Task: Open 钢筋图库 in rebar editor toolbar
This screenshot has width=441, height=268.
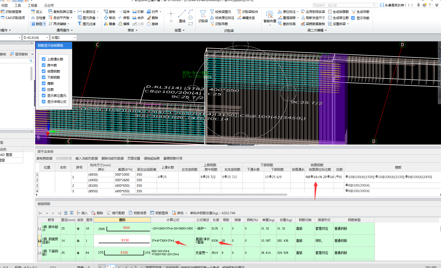Action: (x=159, y=213)
